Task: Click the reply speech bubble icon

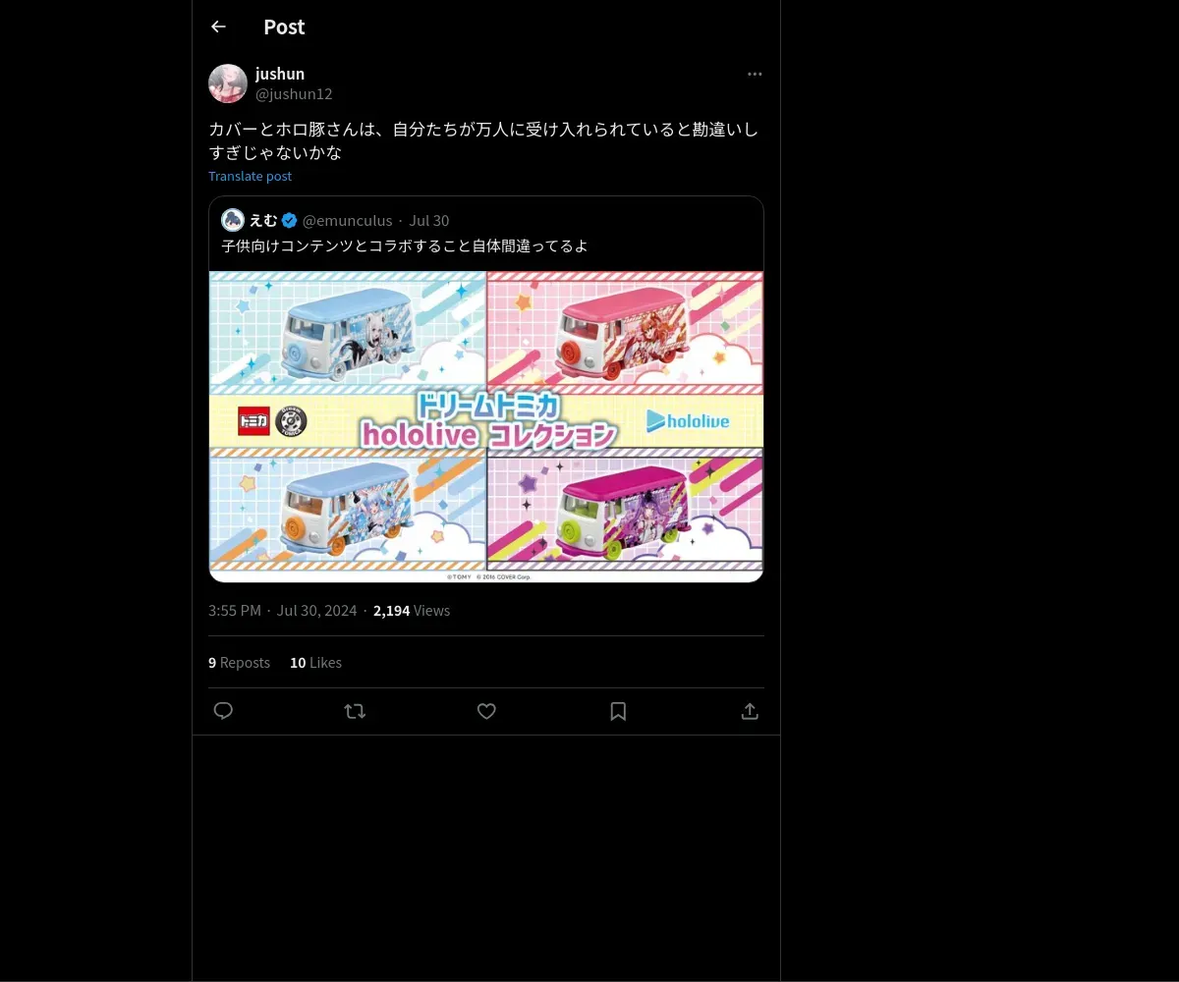Action: tap(223, 711)
